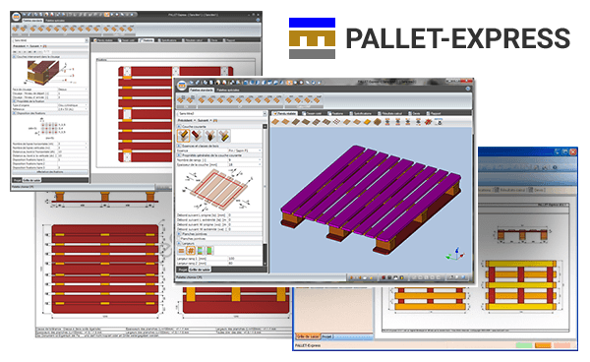The height and width of the screenshot is (362, 590).
Task: Open the Essence dropdown showing Pin / Sapin
Action: [245, 151]
